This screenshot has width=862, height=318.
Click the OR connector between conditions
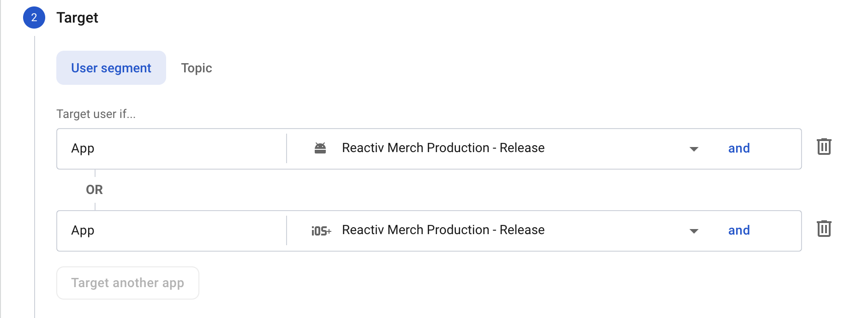pyautogui.click(x=95, y=190)
